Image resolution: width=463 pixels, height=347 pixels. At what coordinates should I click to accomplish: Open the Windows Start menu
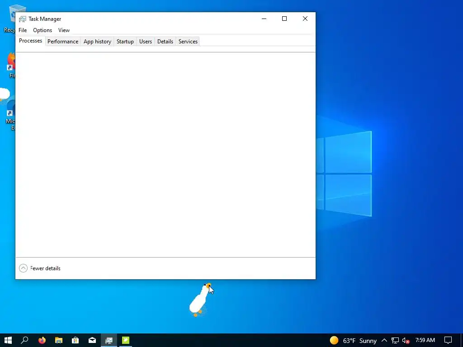pos(8,340)
